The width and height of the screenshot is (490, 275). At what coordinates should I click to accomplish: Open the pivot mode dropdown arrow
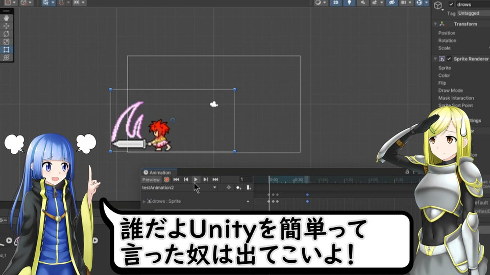(x=14, y=3)
